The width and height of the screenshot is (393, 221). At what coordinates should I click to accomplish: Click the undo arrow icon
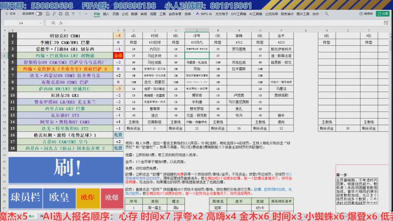pyautogui.click(x=73, y=14)
